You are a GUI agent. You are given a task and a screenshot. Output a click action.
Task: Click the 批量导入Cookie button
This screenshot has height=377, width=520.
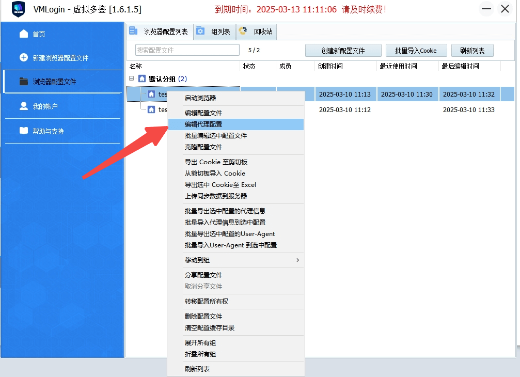(x=416, y=51)
